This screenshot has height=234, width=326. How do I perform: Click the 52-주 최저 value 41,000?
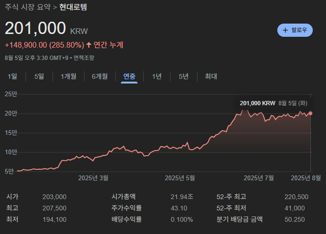point(295,208)
